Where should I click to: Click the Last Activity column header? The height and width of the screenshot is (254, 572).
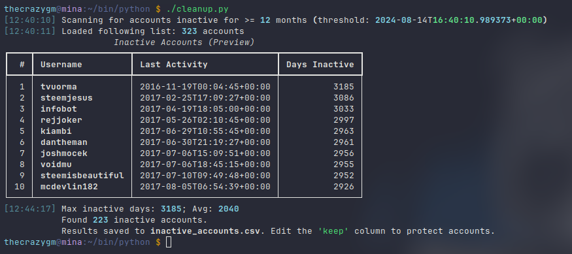(174, 65)
